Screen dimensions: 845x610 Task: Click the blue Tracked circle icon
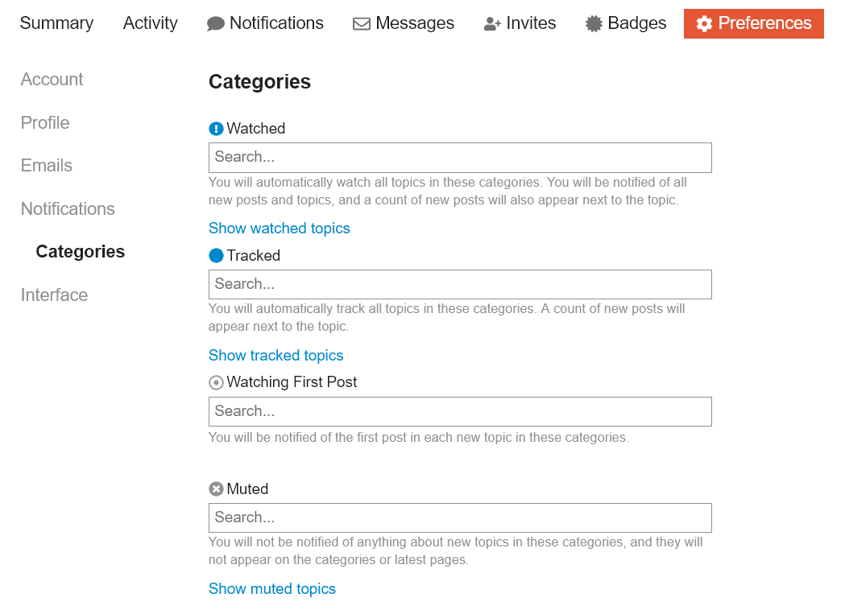(x=216, y=256)
